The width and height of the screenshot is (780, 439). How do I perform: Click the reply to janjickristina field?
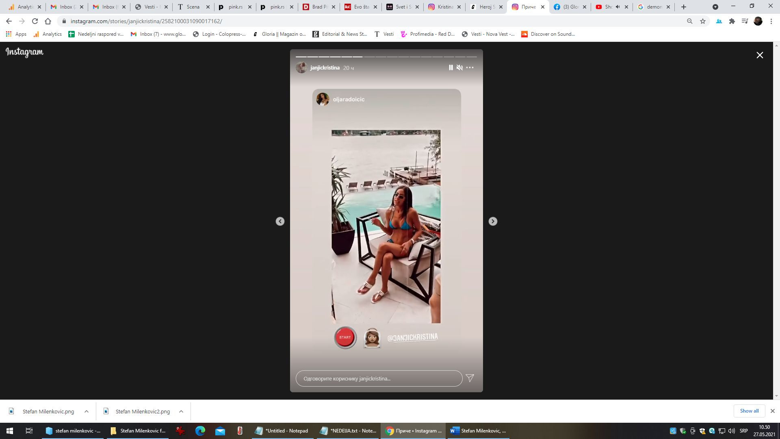(x=379, y=378)
